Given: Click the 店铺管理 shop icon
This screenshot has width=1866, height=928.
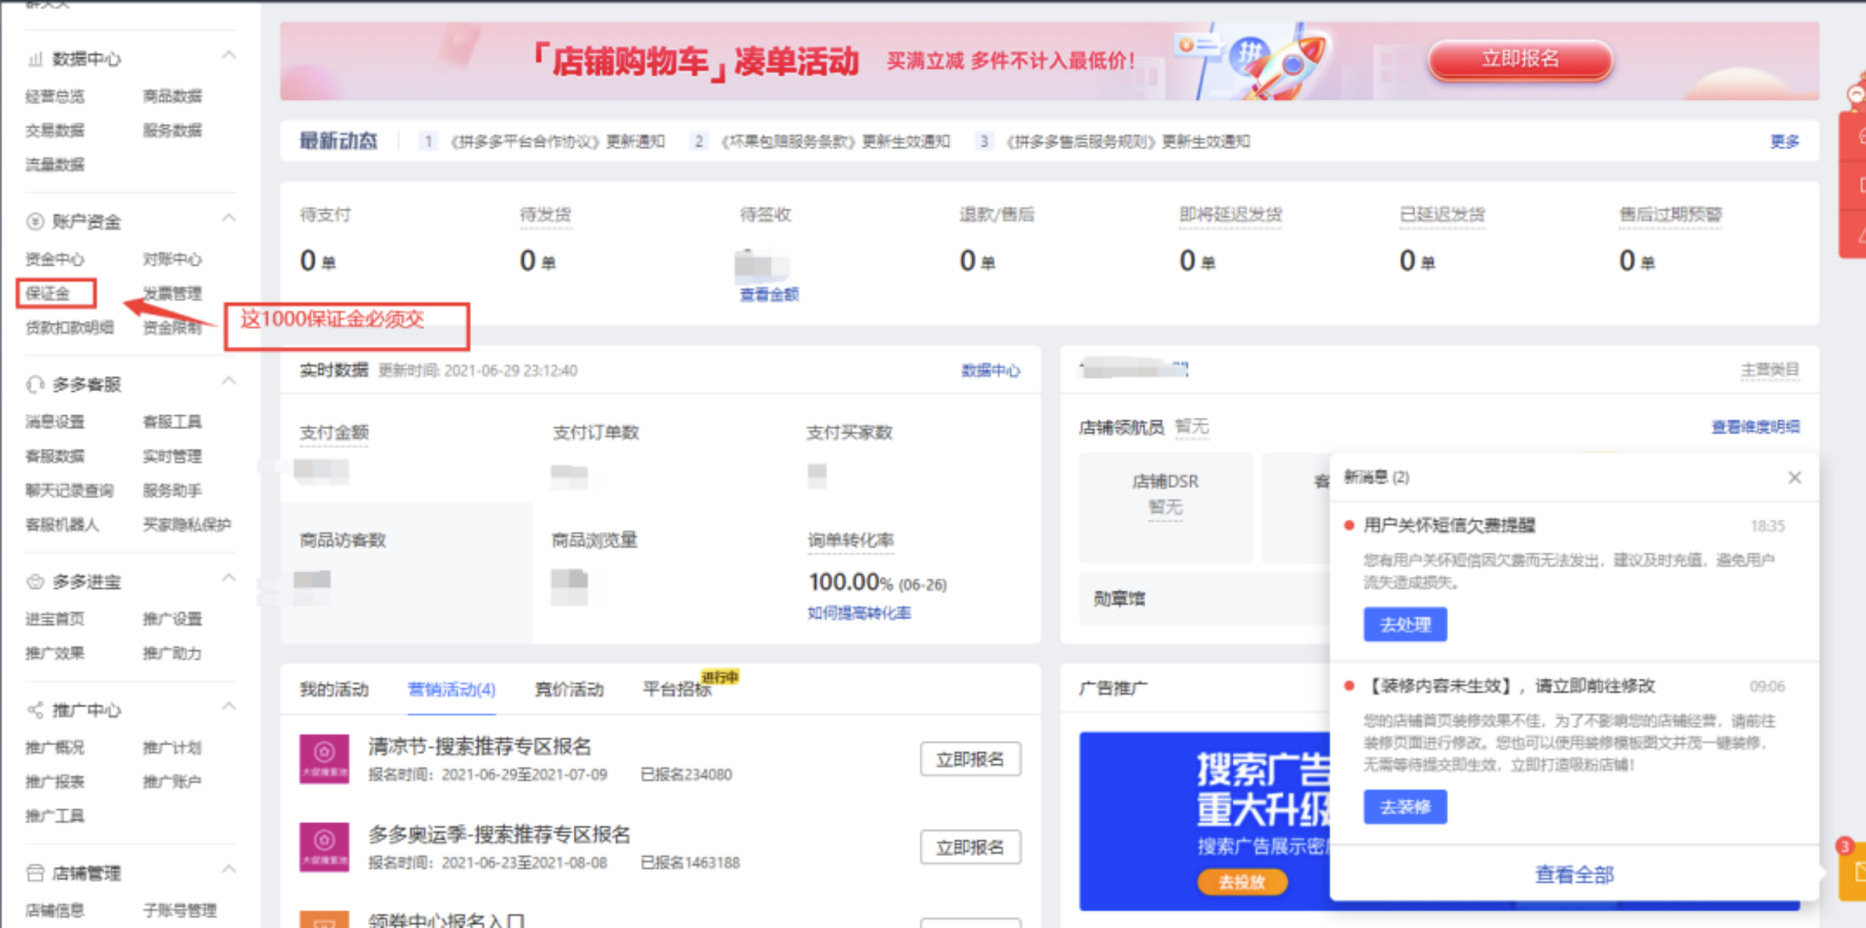Looking at the screenshot, I should (x=35, y=873).
